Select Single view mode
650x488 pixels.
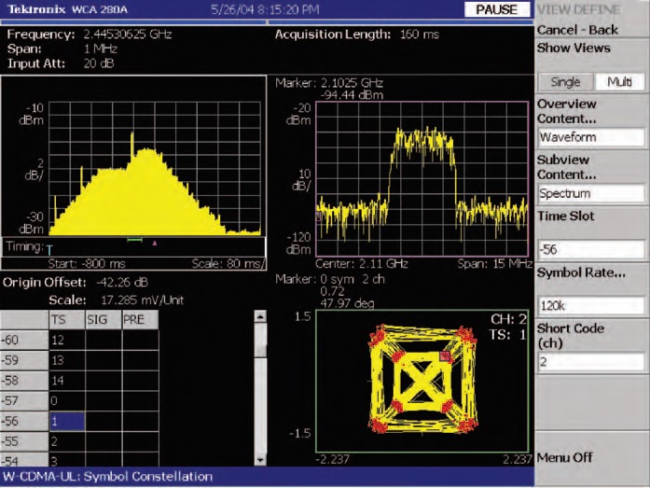[x=565, y=82]
